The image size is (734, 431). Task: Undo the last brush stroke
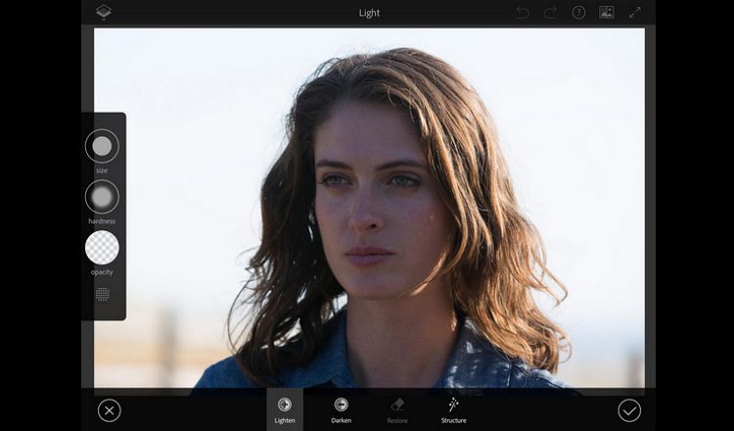(524, 12)
